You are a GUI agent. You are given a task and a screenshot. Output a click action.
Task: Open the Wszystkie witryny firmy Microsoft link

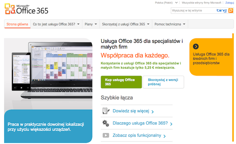pos(201,3)
